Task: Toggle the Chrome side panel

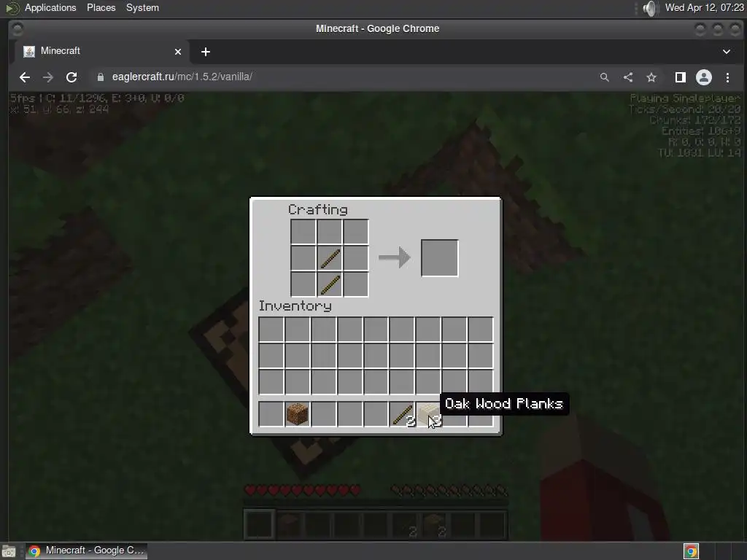Action: click(x=681, y=77)
